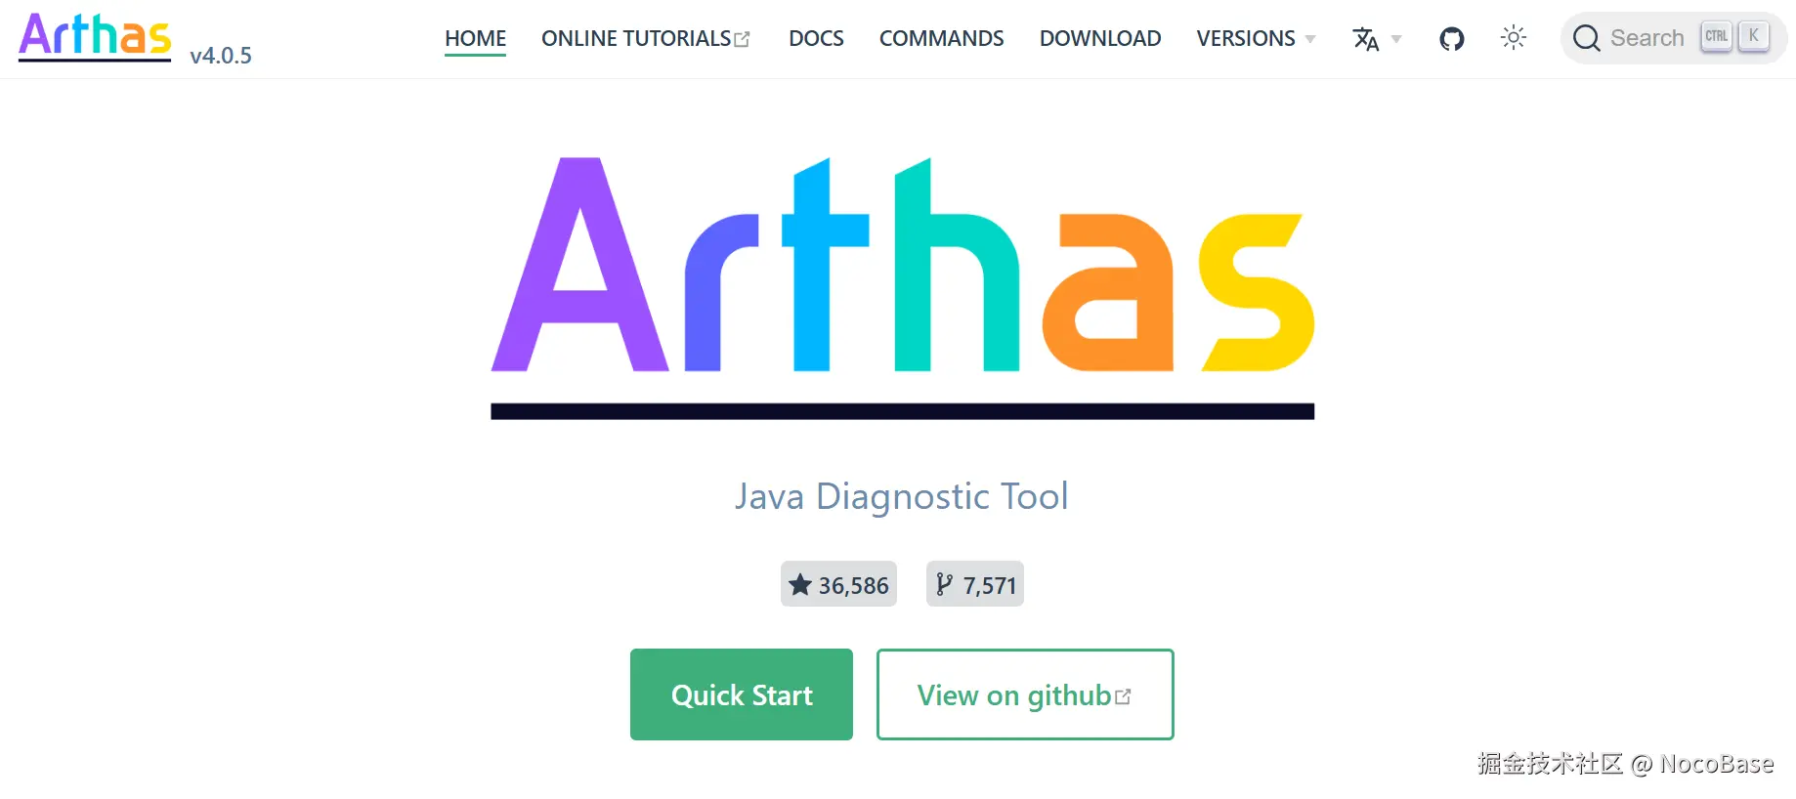This screenshot has height=799, width=1796.
Task: Toggle the light/dark theme sun icon
Action: (x=1513, y=38)
